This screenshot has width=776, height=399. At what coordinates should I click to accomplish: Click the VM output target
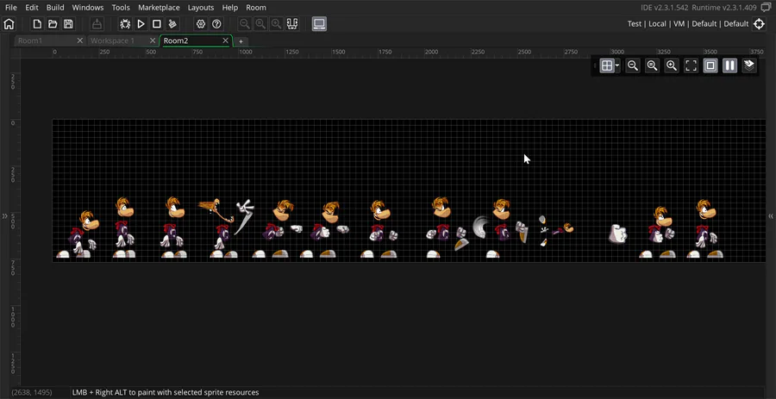click(x=679, y=24)
